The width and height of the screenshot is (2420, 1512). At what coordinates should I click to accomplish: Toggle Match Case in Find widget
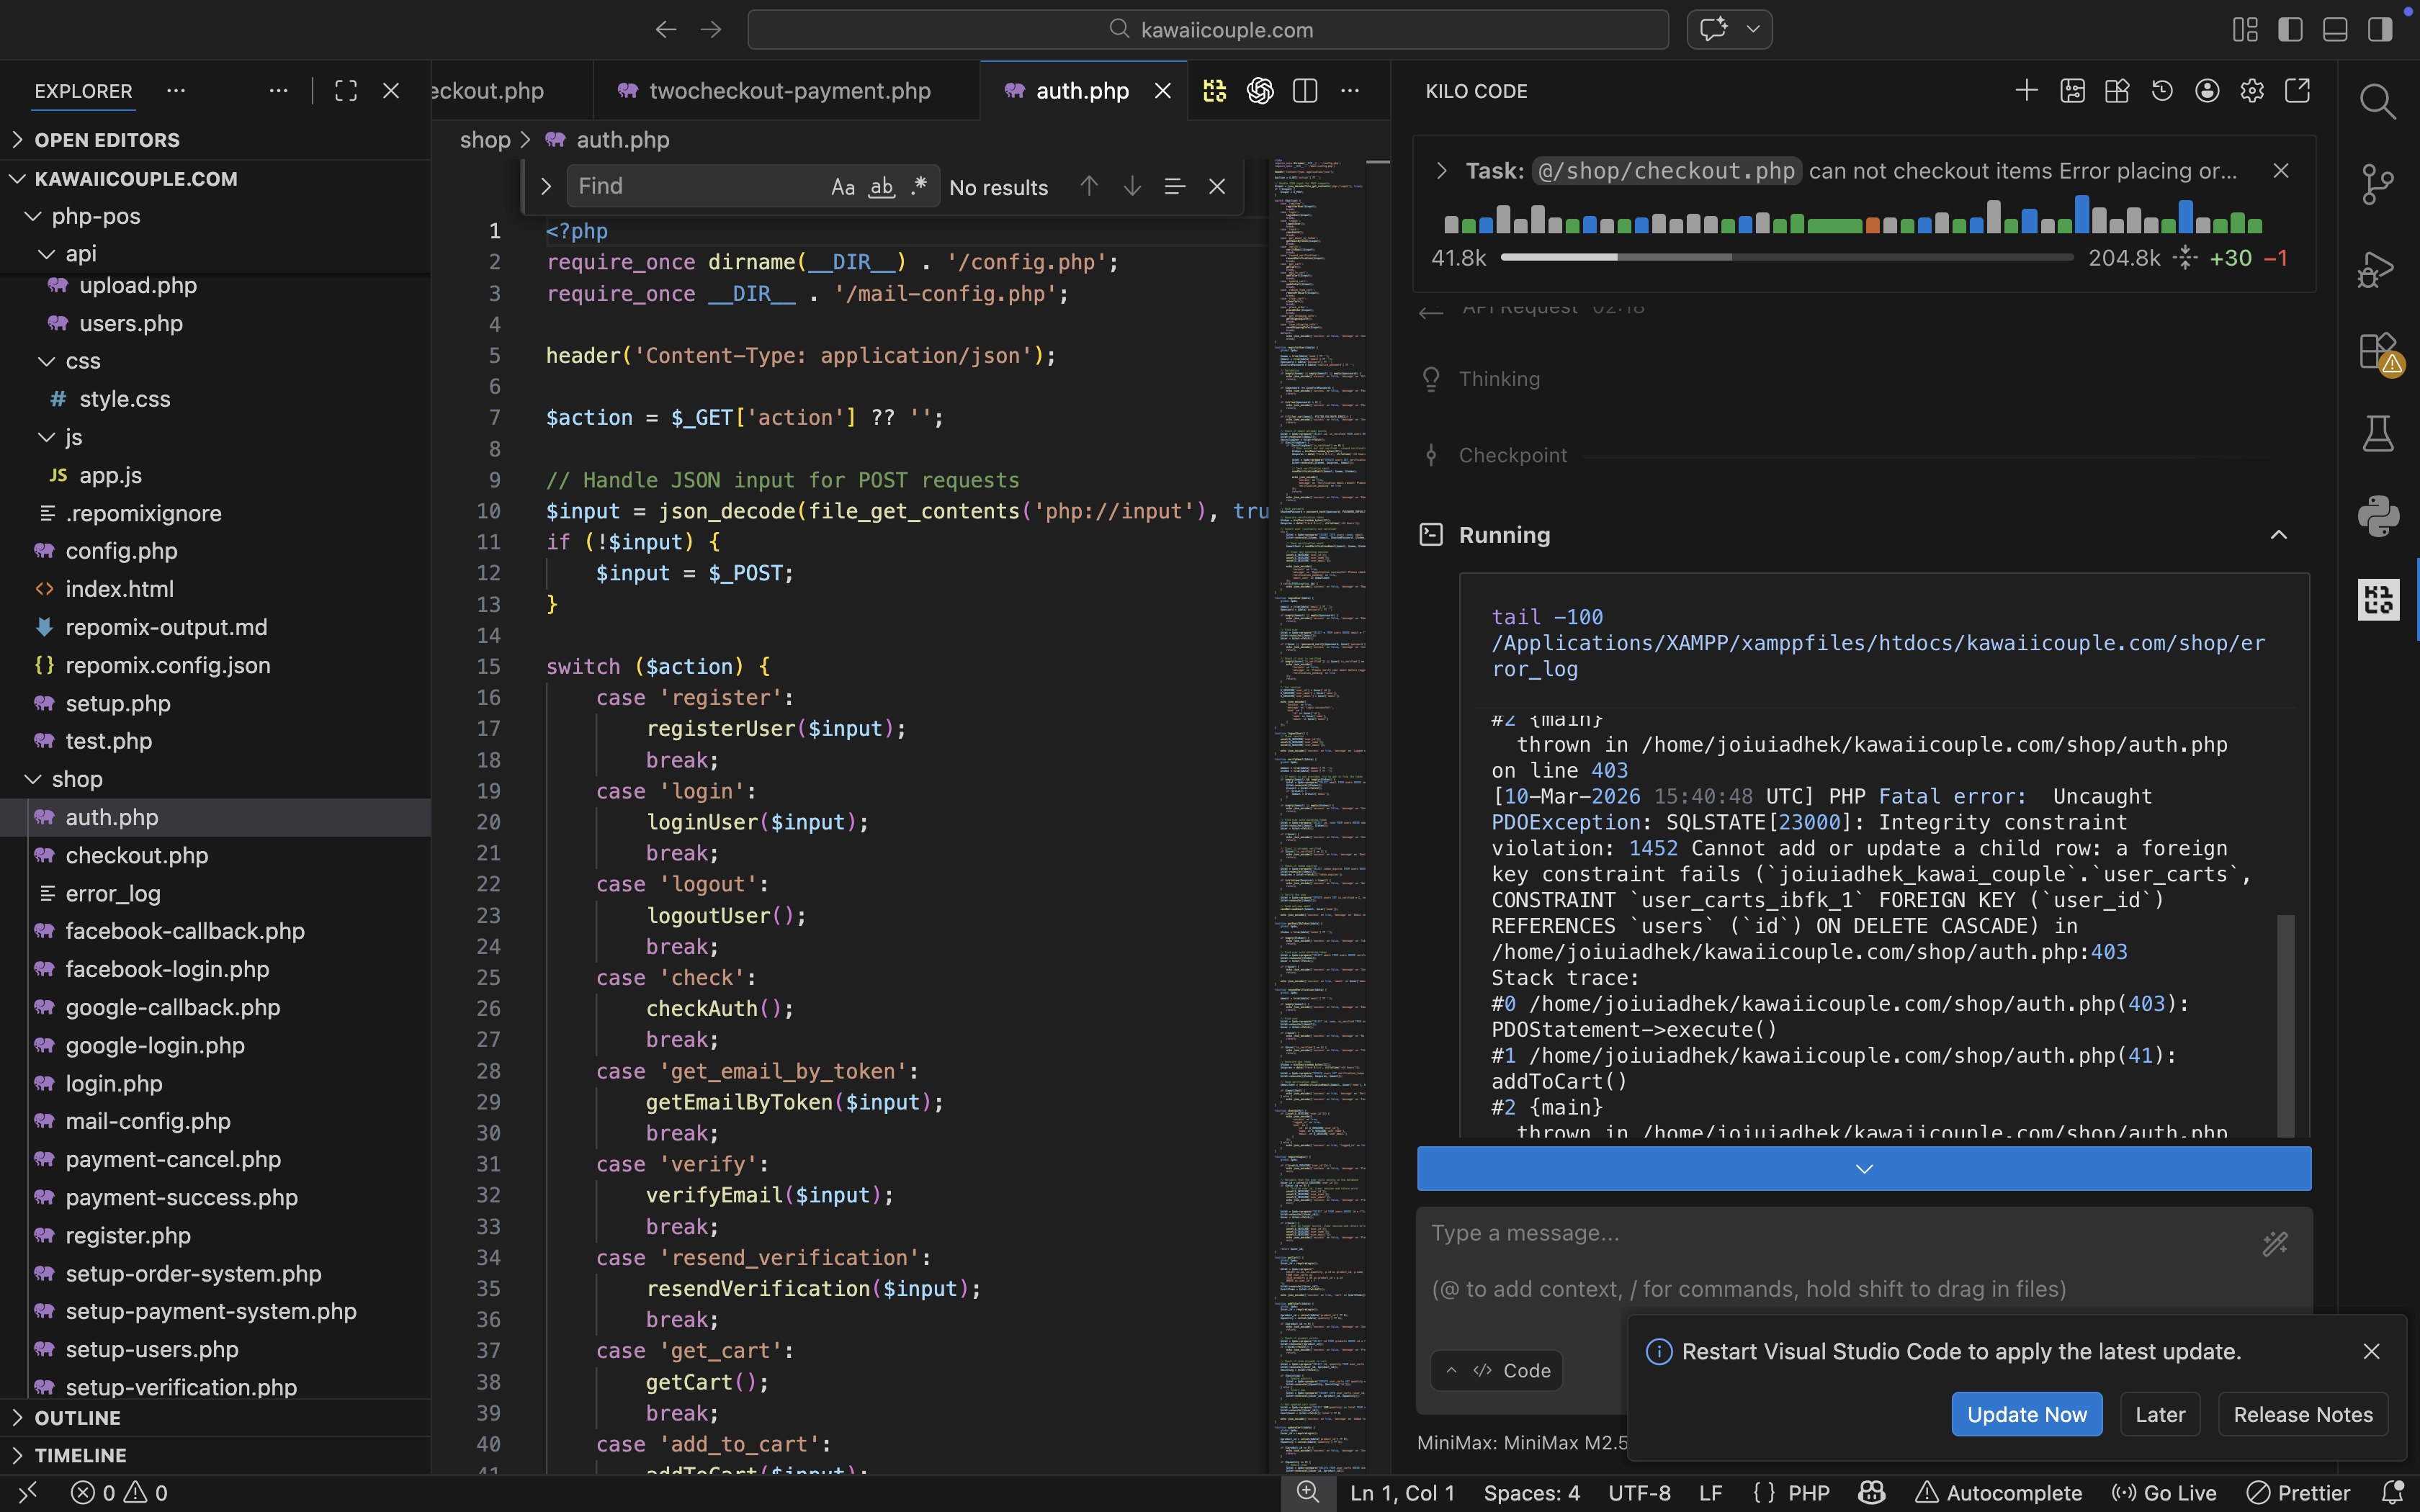[842, 187]
